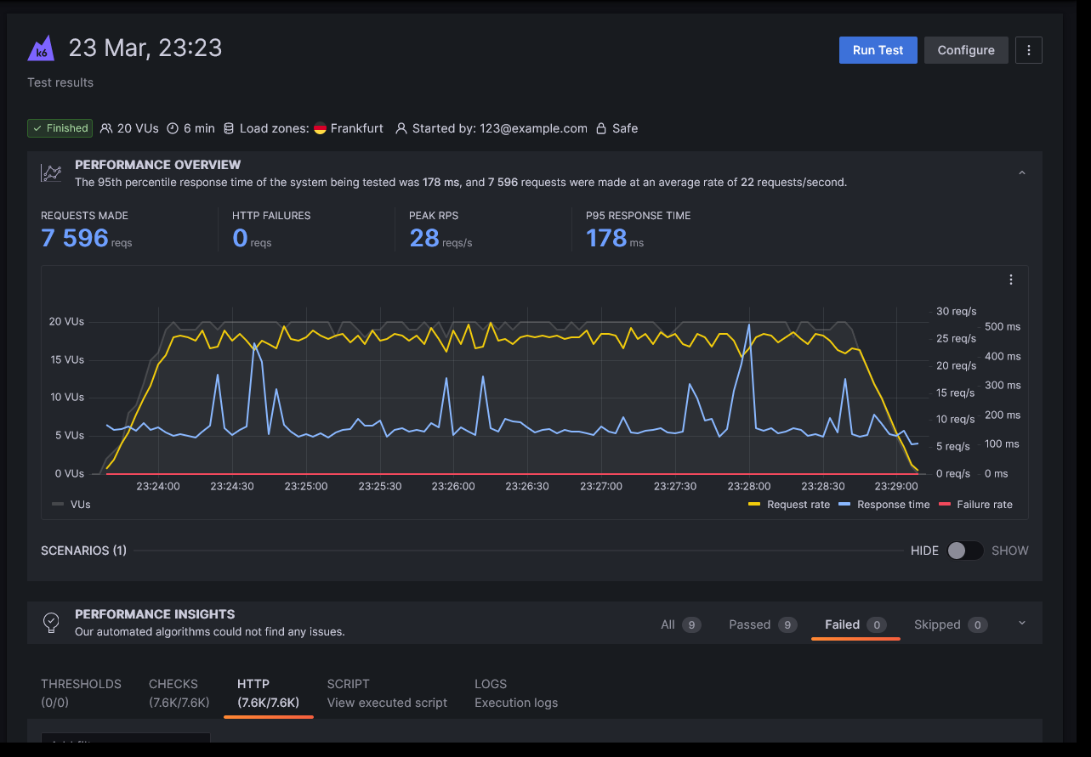Click the Add filter input field
Viewport: 1091px width, 757px height.
coord(125,740)
